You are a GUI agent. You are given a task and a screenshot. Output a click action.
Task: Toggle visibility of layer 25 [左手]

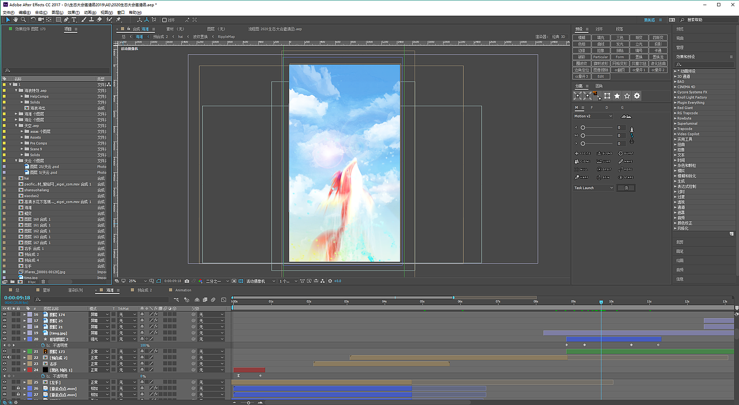5,382
